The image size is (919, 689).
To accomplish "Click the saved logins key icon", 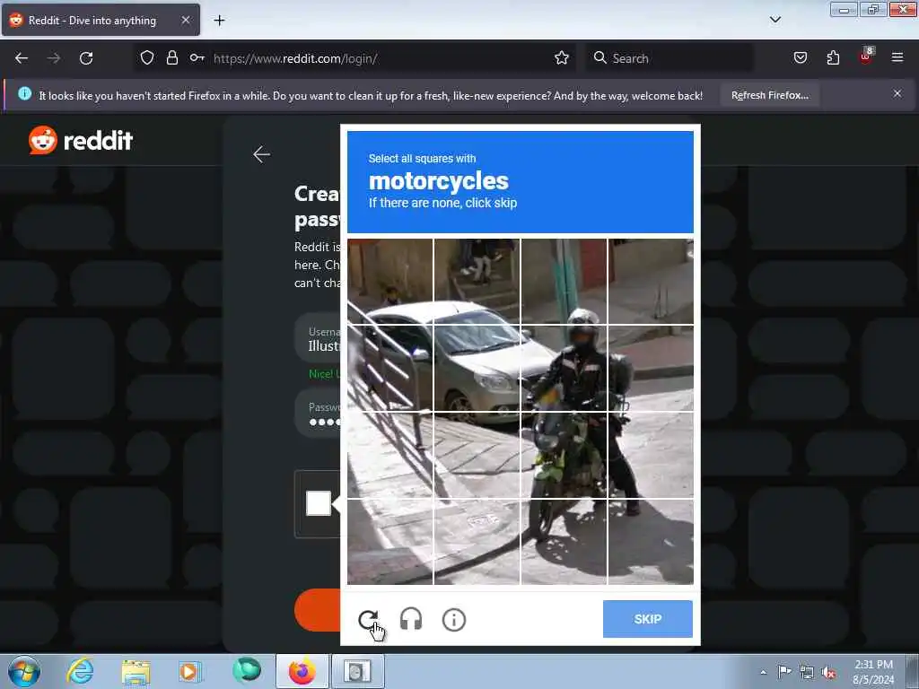I will point(197,58).
